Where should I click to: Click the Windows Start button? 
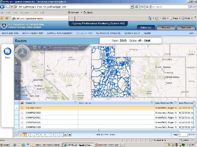click(5, 145)
